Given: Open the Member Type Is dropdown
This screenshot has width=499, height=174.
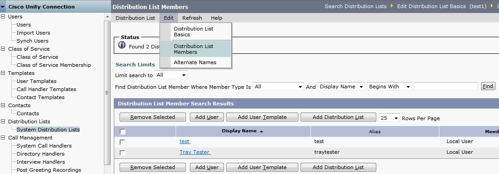Looking at the screenshot, I should (x=278, y=87).
